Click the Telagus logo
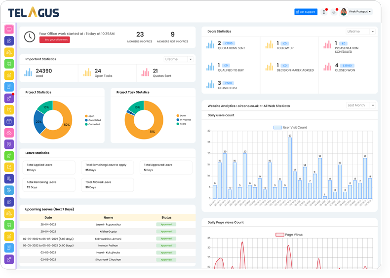The width and height of the screenshot is (390, 278). pyautogui.click(x=34, y=12)
